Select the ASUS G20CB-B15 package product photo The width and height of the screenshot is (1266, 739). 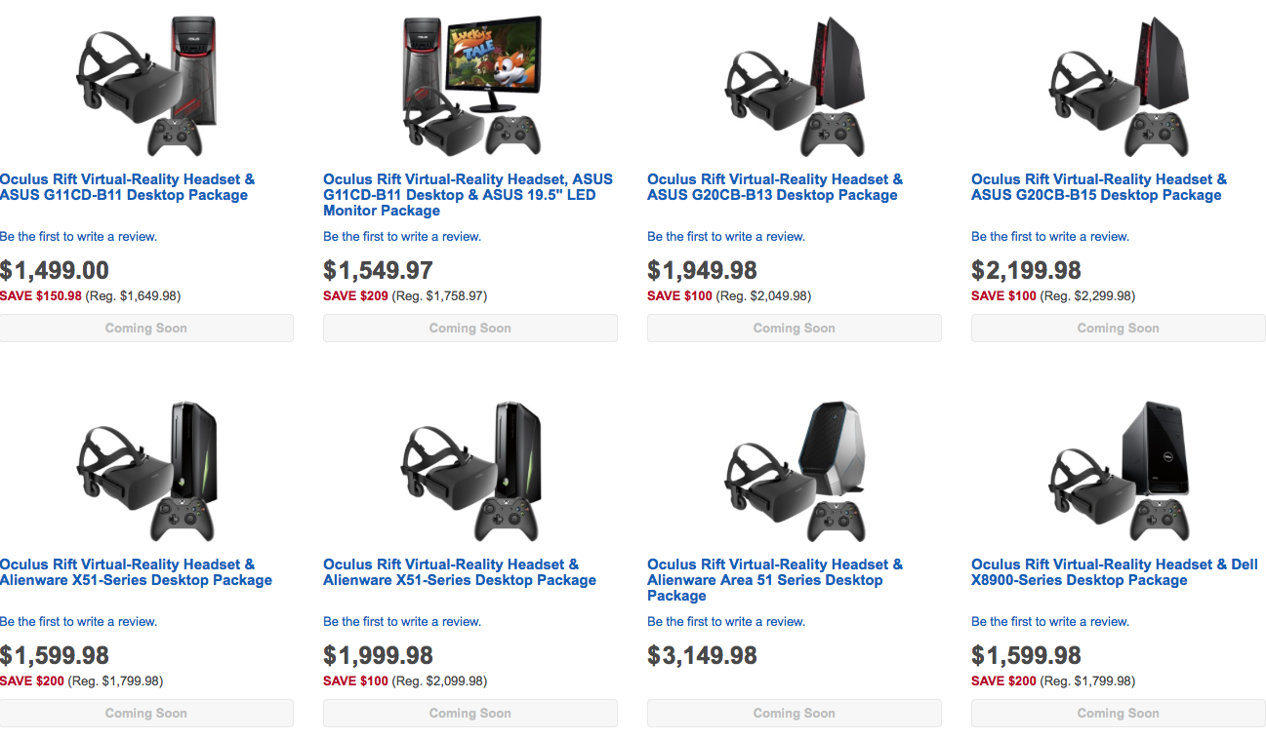pyautogui.click(x=1118, y=86)
